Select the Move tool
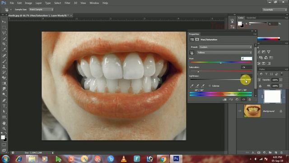This screenshot has height=163, width=289. pos(4,22)
